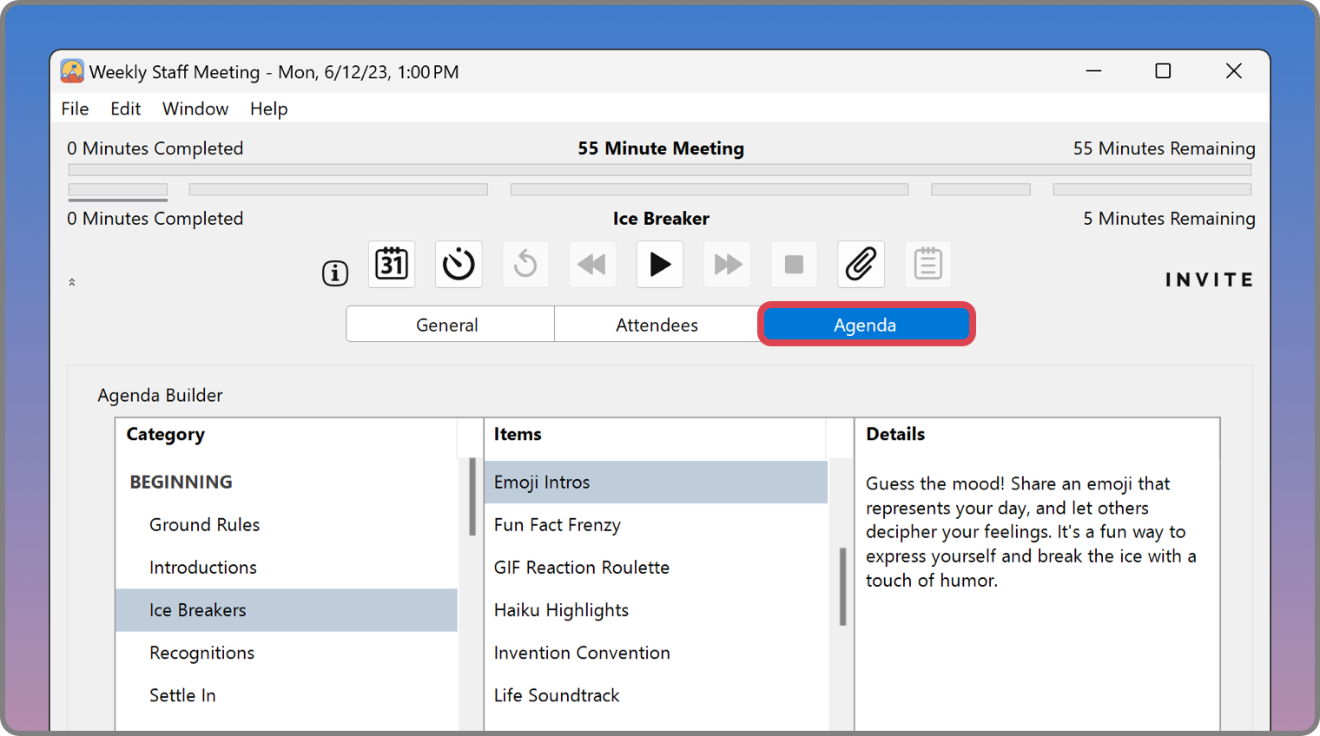Click the INVITE button

[1209, 279]
